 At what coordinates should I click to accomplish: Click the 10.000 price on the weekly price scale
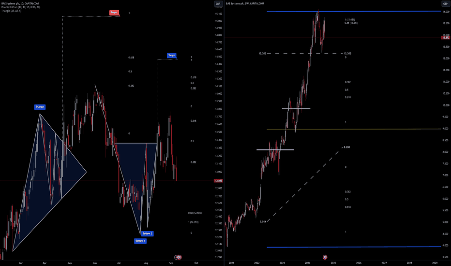click(x=446, y=105)
